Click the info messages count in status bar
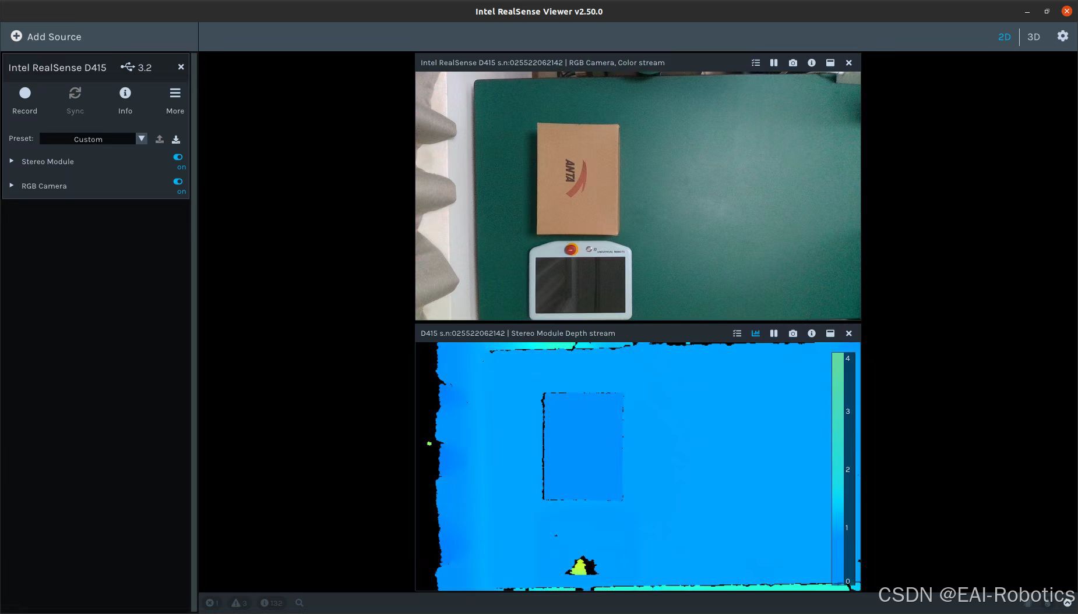The image size is (1078, 614). click(271, 603)
